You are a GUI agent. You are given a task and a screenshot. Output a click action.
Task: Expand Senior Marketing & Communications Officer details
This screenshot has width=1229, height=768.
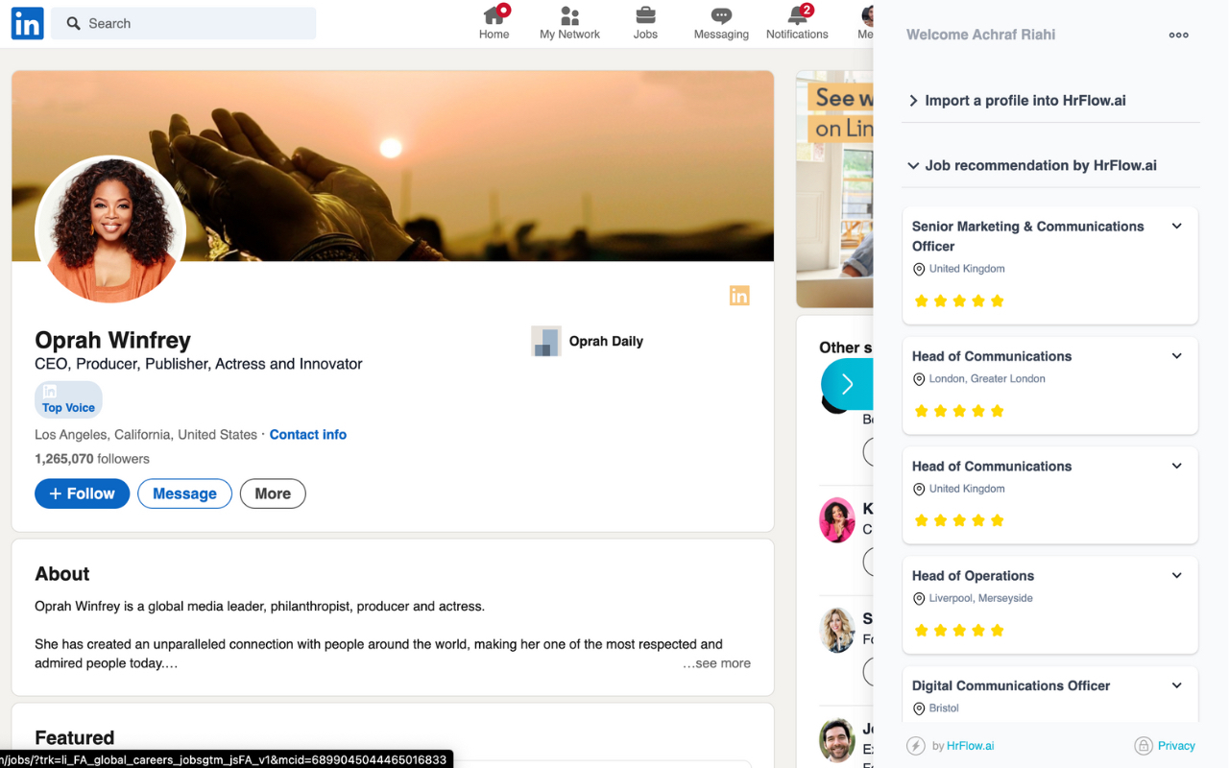[1176, 226]
